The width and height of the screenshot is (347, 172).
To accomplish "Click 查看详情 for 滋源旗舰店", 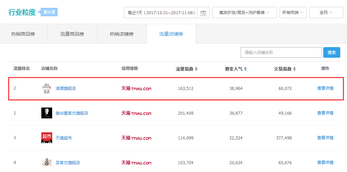I will (x=325, y=88).
